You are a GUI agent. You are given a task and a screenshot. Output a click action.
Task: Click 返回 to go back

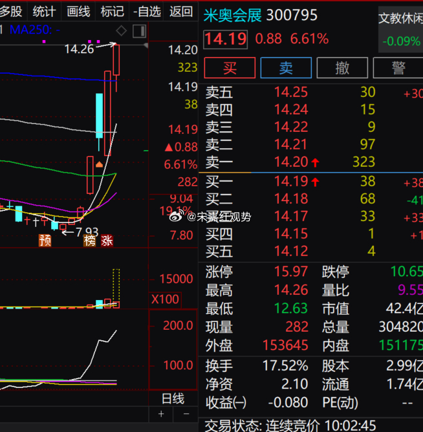pos(180,12)
